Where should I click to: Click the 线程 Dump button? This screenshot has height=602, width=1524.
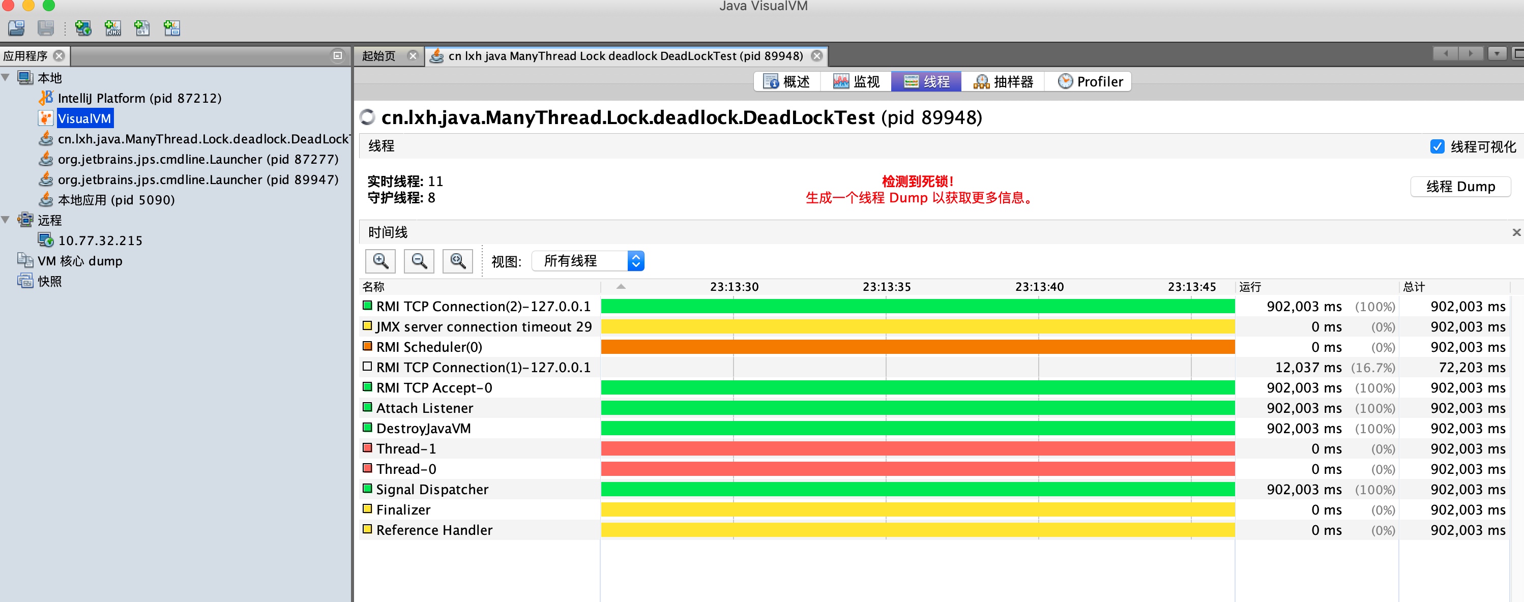1460,186
